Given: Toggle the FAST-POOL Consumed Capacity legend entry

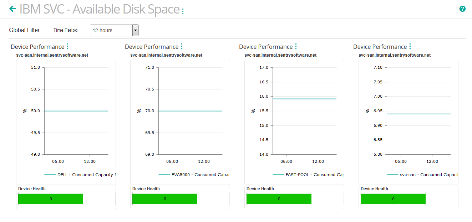Looking at the screenshot, I should [x=313, y=175].
